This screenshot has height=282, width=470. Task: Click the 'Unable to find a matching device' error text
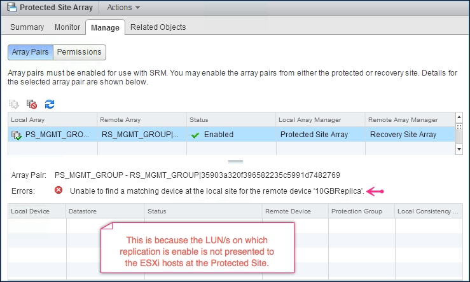[217, 191]
